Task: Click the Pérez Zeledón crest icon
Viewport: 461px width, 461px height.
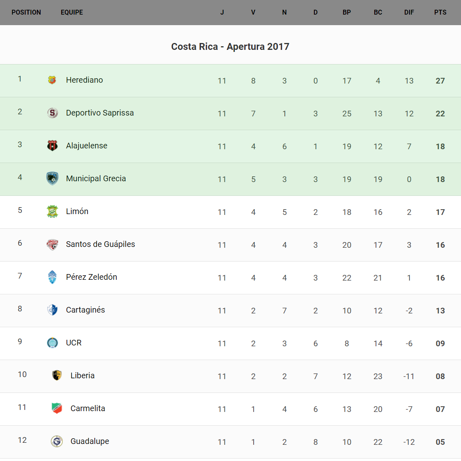Action: pos(52,277)
